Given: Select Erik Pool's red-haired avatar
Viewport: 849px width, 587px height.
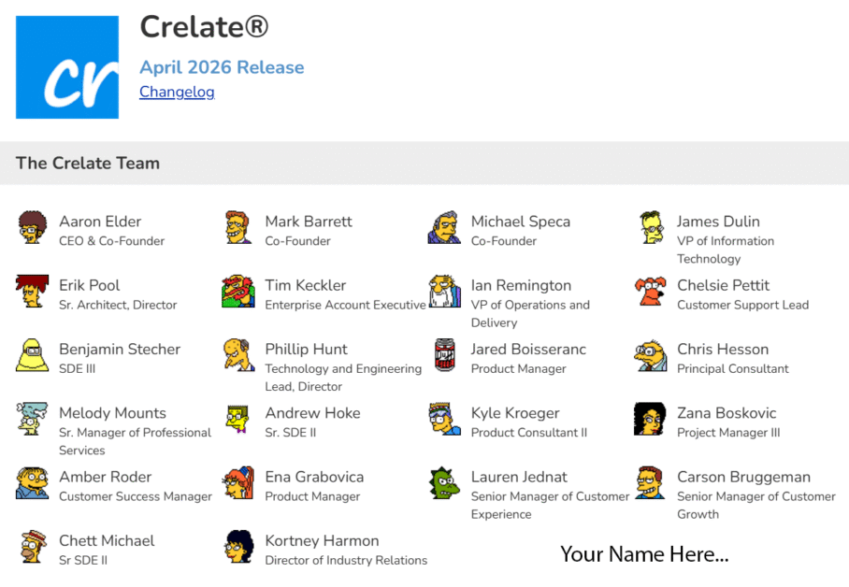Looking at the screenshot, I should pos(32,292).
